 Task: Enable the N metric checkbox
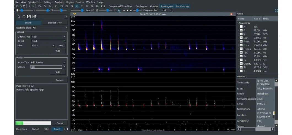241,27
